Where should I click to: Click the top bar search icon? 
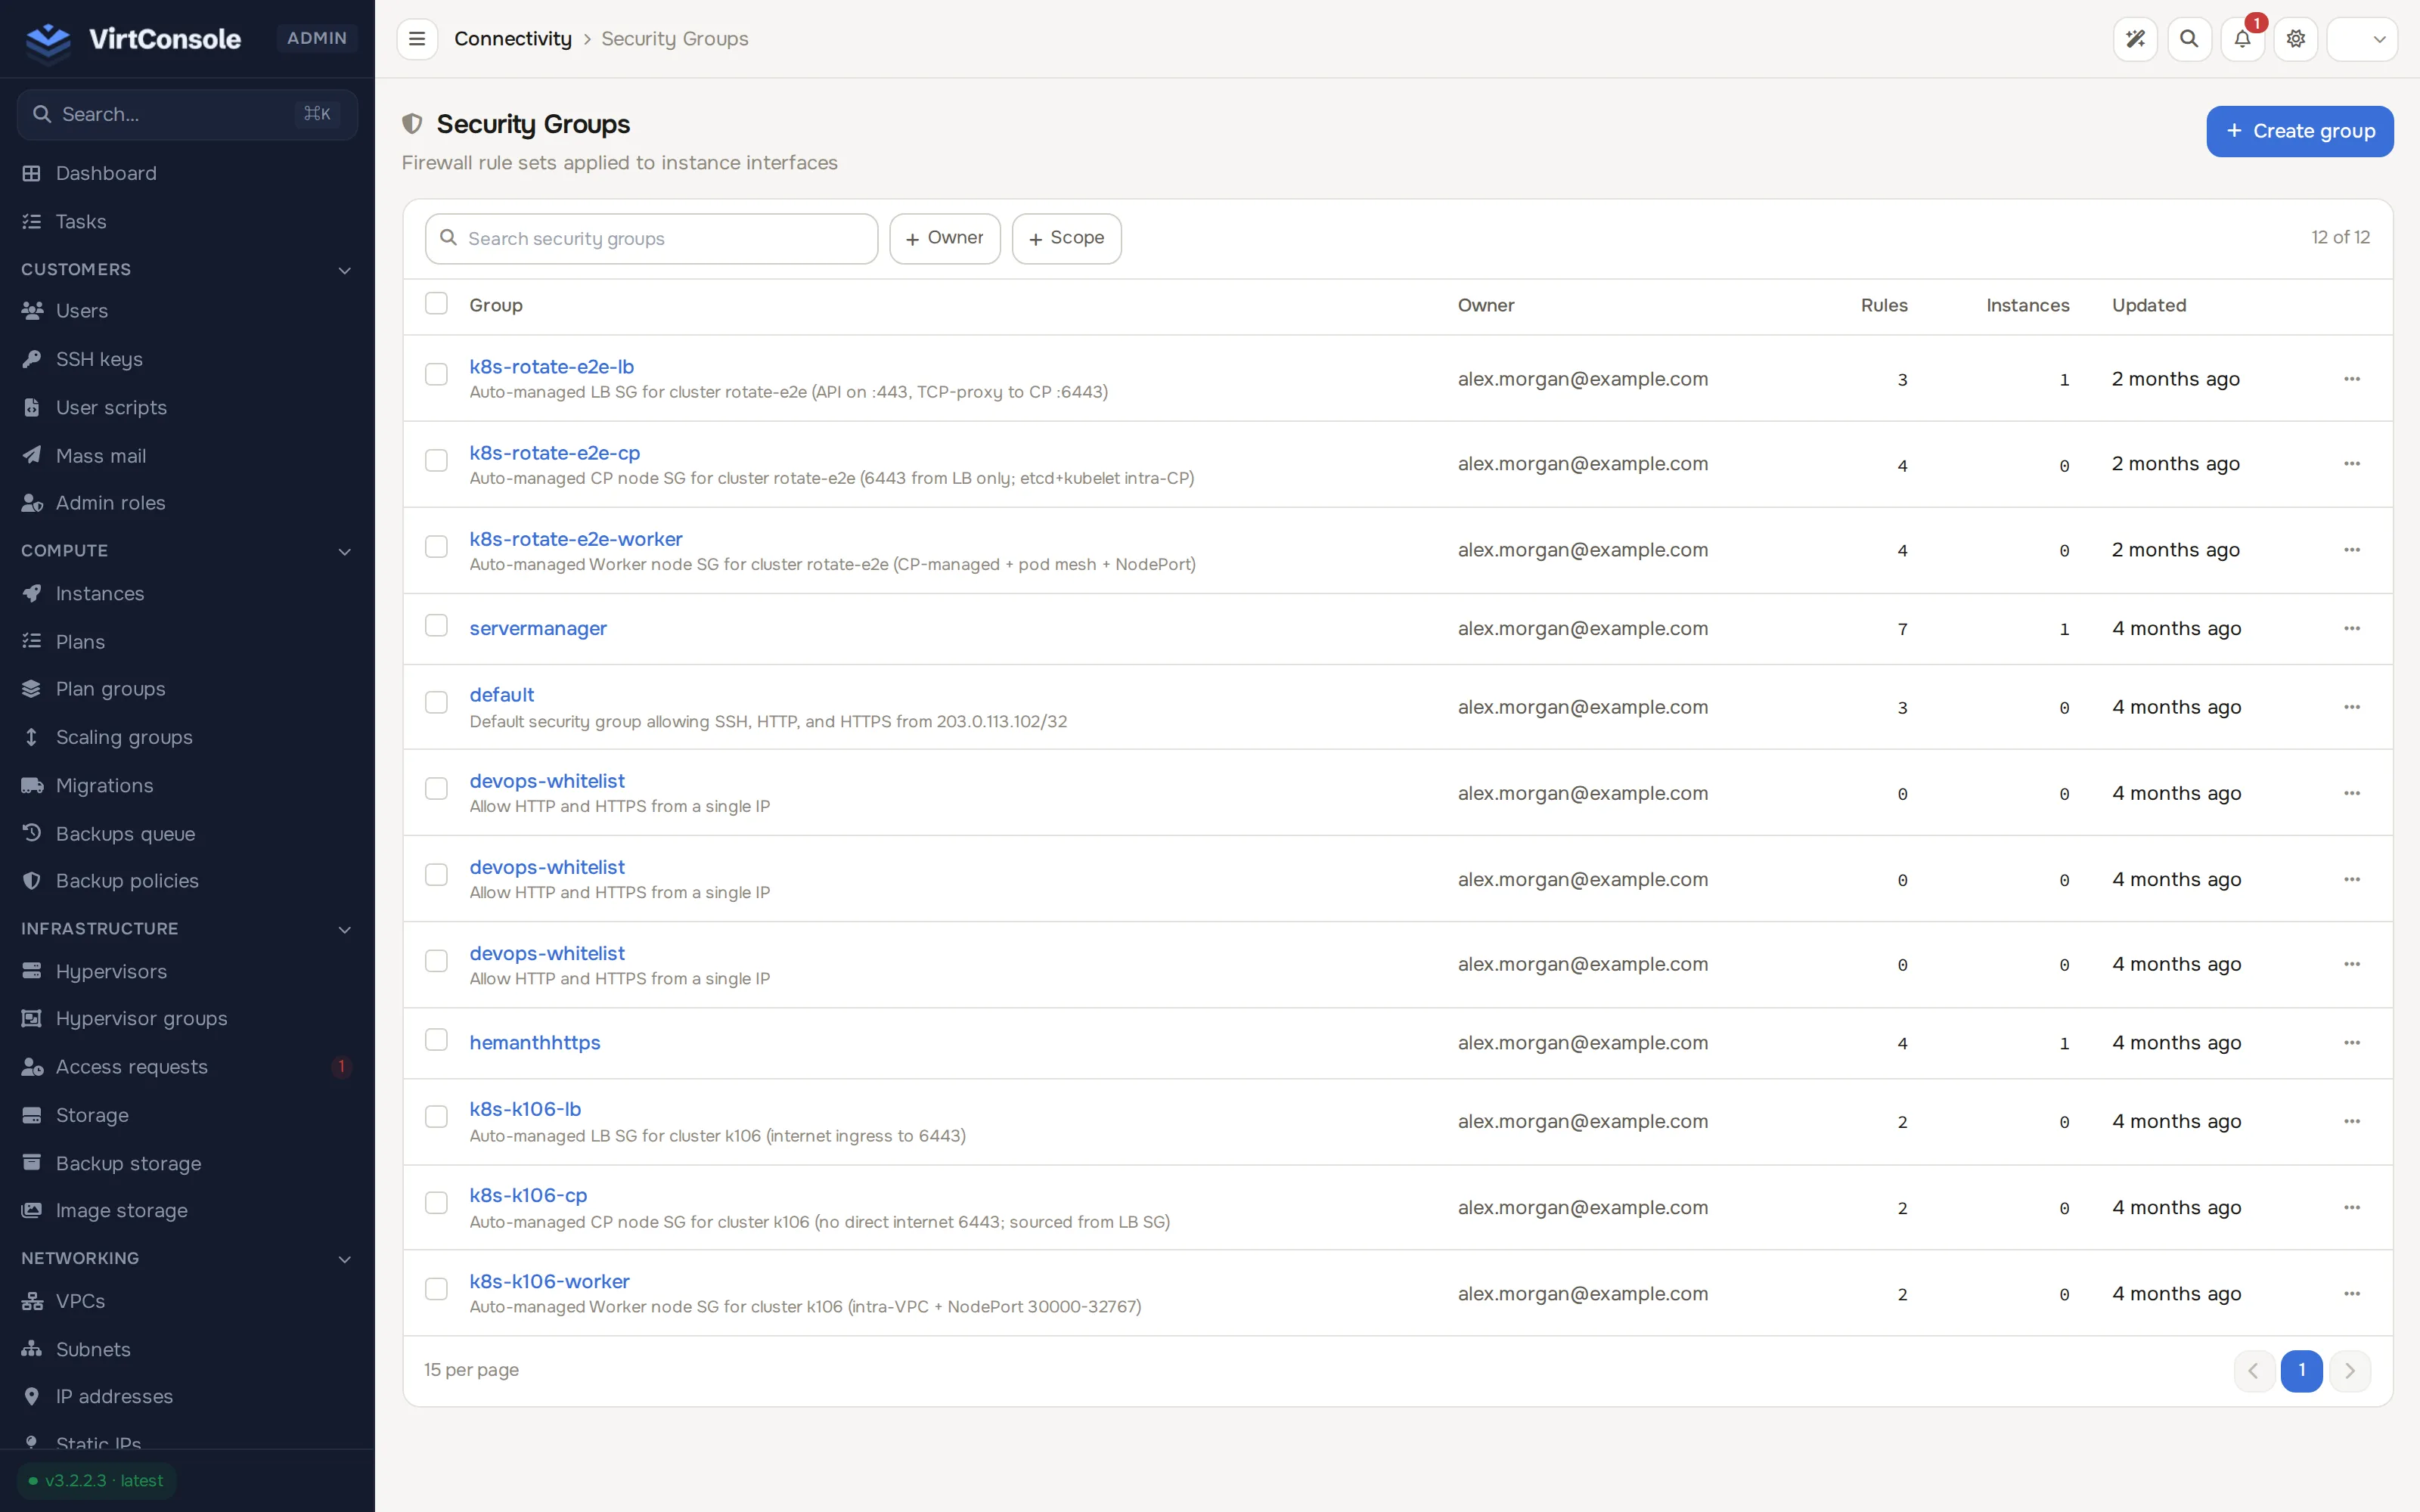pyautogui.click(x=2189, y=39)
